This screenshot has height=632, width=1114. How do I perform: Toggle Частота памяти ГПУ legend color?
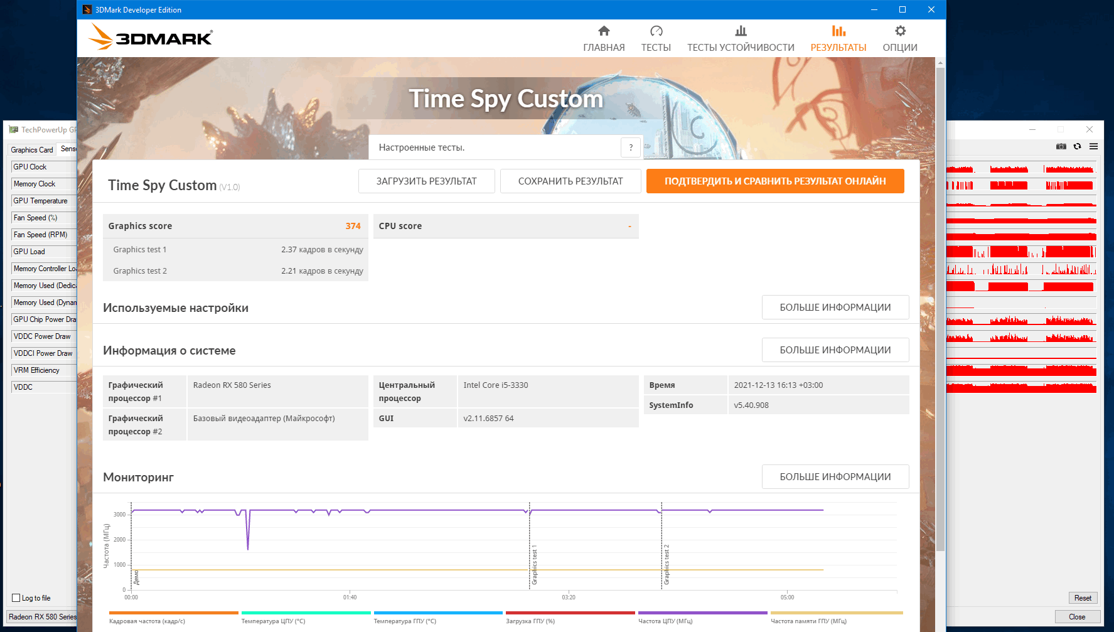pyautogui.click(x=837, y=613)
